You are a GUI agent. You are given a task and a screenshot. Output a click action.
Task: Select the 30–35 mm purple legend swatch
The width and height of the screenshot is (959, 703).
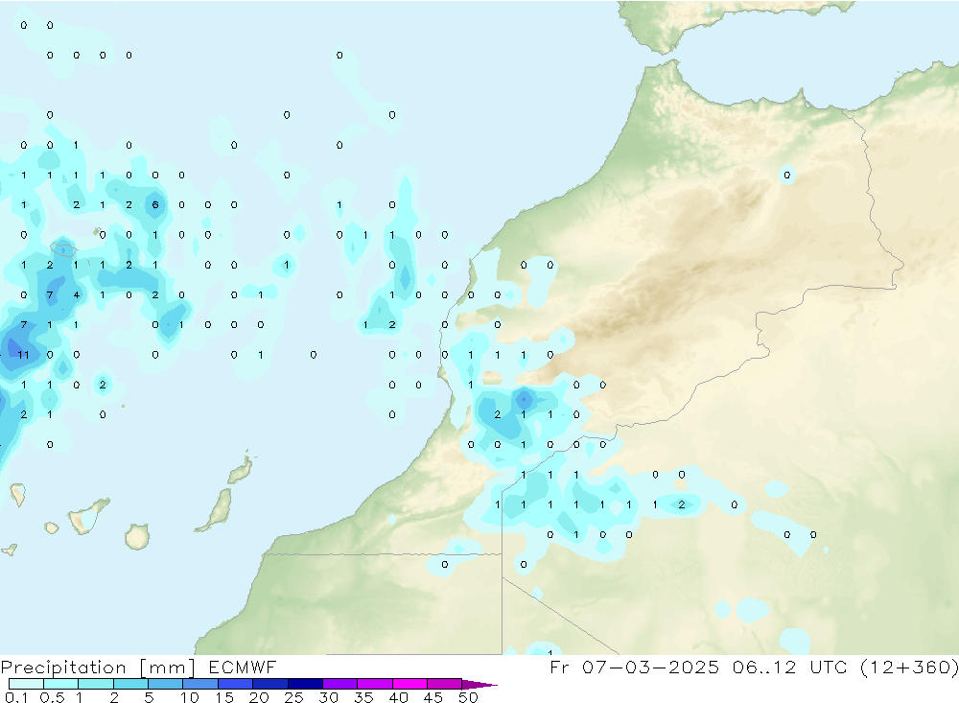[340, 684]
